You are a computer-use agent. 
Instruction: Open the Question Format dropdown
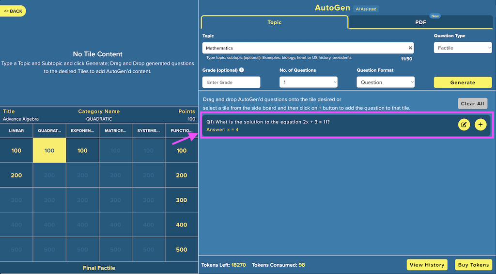(385, 82)
